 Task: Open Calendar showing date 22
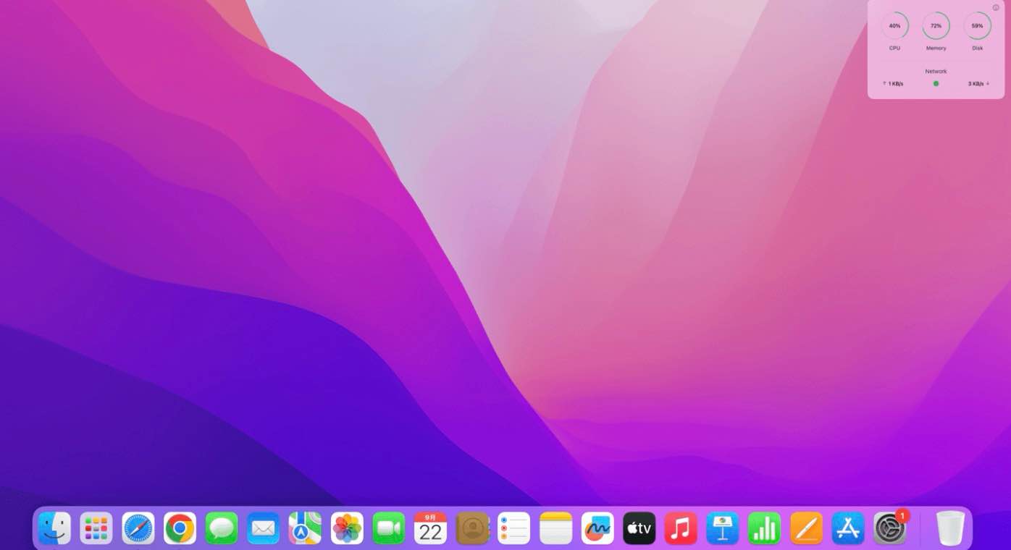[x=430, y=529]
